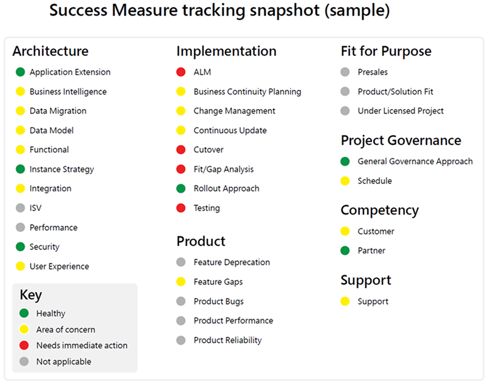The width and height of the screenshot is (494, 386).
Task: Click the red dot beside Cutover
Action: (181, 150)
